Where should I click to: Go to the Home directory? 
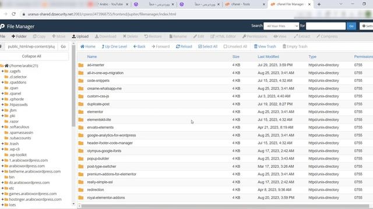[88, 46]
